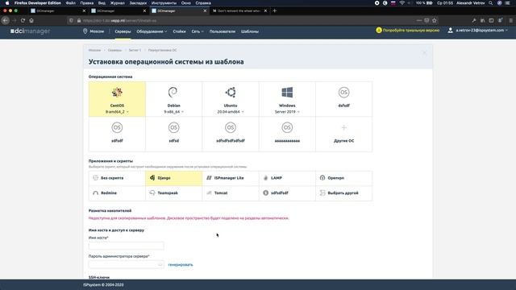516x290 pixels.
Task: Focus the administrator password input field
Action: point(126,264)
